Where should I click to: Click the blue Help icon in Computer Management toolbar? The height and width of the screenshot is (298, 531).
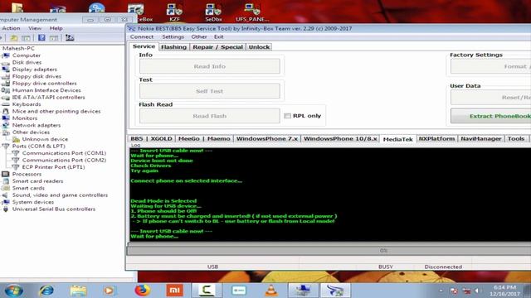point(41,37)
